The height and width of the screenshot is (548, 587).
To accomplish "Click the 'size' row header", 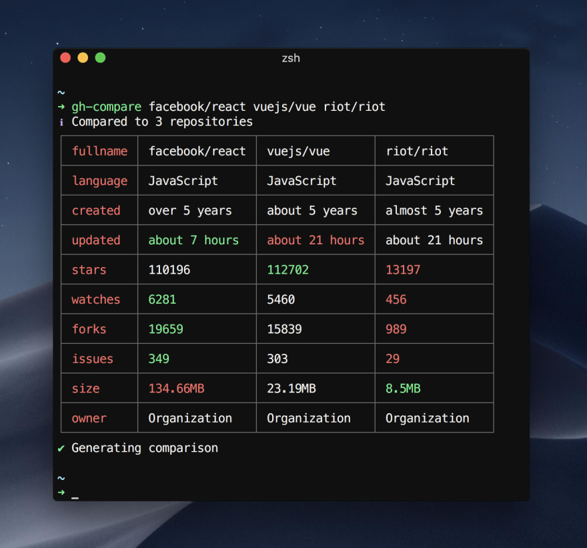I will point(86,388).
